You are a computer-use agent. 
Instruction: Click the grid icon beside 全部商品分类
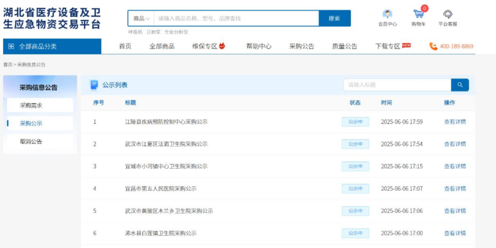(x=11, y=46)
